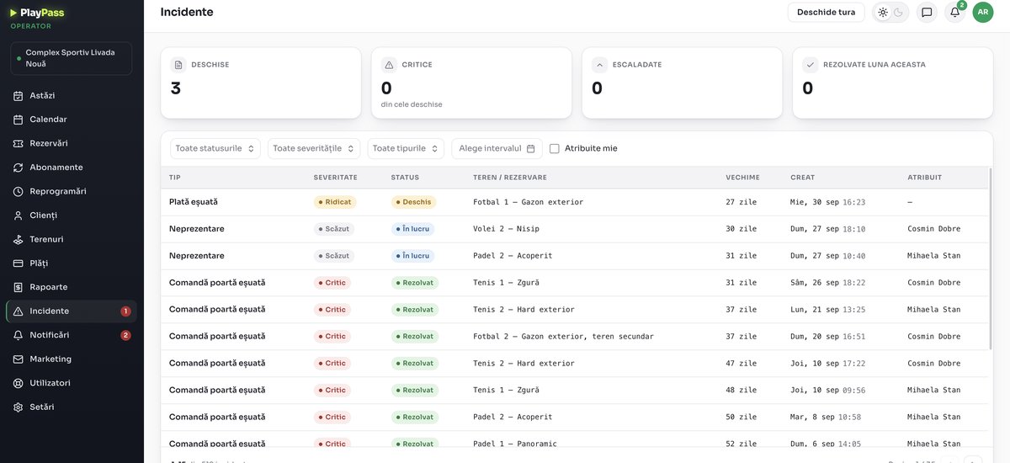Click Cosmin Dobre in the 18:10 row

tap(933, 229)
